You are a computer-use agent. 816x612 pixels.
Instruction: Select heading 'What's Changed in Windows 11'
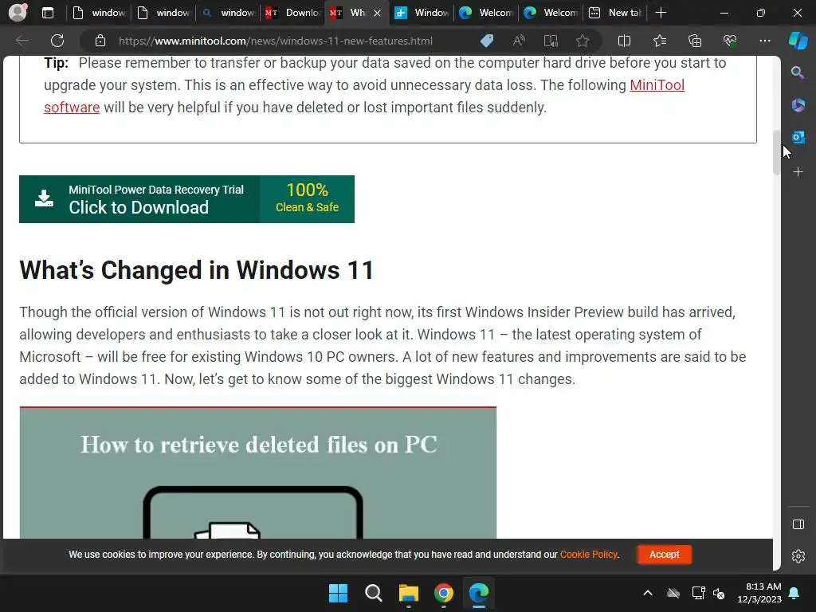click(196, 270)
